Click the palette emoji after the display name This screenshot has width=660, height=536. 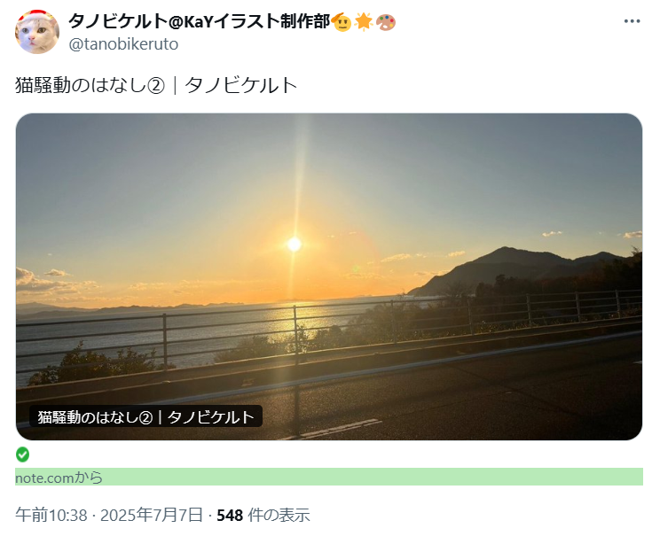[x=386, y=22]
